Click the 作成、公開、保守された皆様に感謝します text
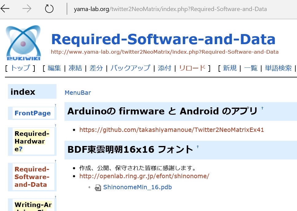This screenshot has height=211, width=297. click(138, 168)
